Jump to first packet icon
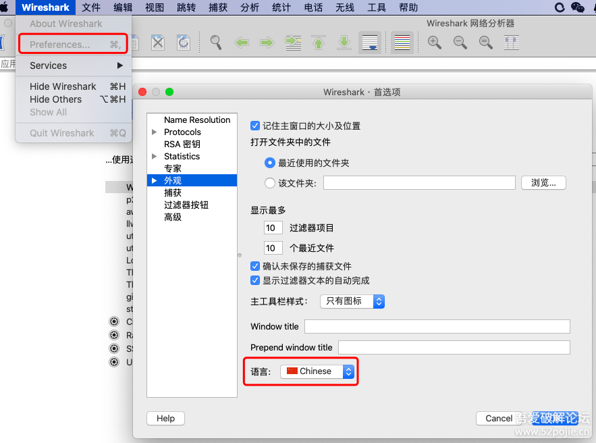The height and width of the screenshot is (443, 596). tap(319, 43)
